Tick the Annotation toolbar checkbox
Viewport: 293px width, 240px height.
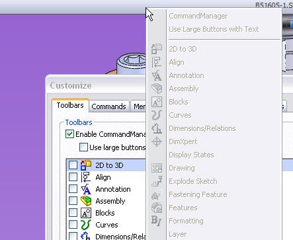click(x=73, y=189)
